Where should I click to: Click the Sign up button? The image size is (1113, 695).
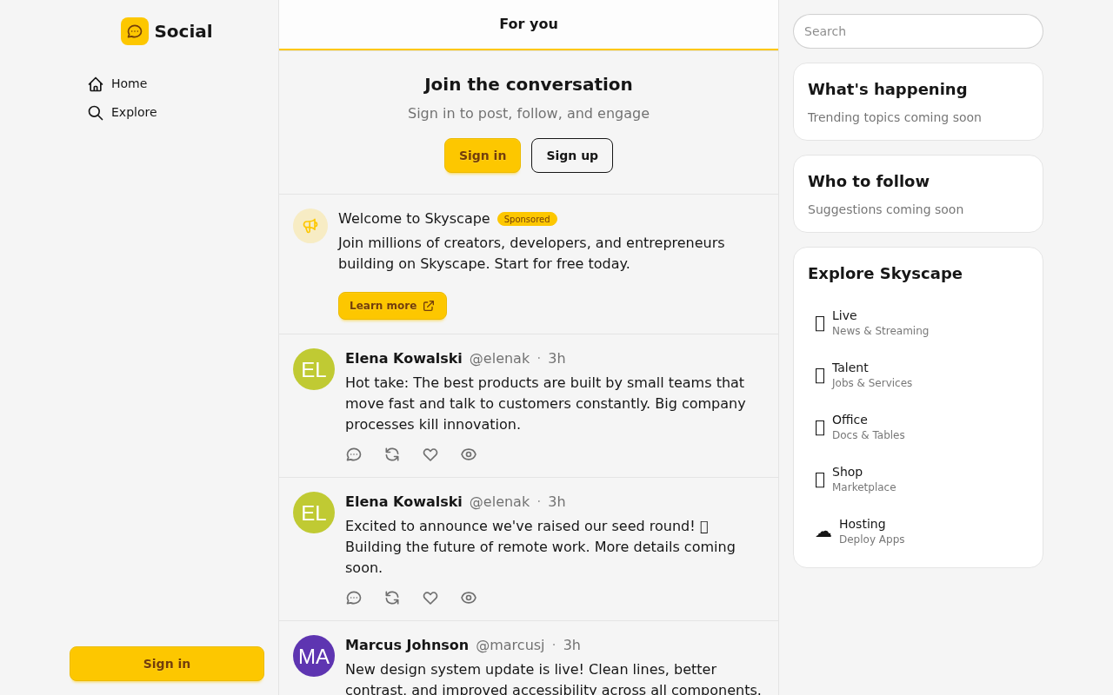pos(572,156)
